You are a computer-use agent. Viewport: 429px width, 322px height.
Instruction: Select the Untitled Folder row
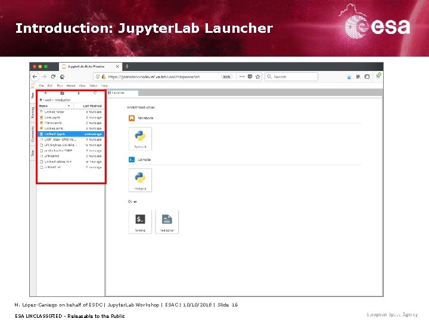point(71,112)
